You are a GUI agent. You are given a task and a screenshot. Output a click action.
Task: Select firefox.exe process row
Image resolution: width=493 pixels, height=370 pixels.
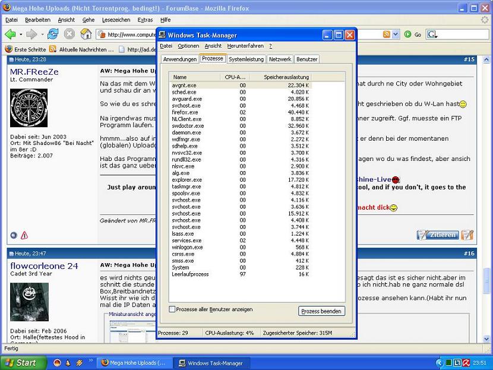click(241, 112)
